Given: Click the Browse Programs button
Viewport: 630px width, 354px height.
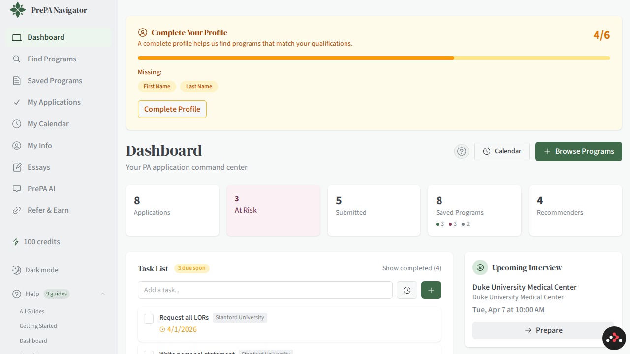Looking at the screenshot, I should (x=579, y=151).
